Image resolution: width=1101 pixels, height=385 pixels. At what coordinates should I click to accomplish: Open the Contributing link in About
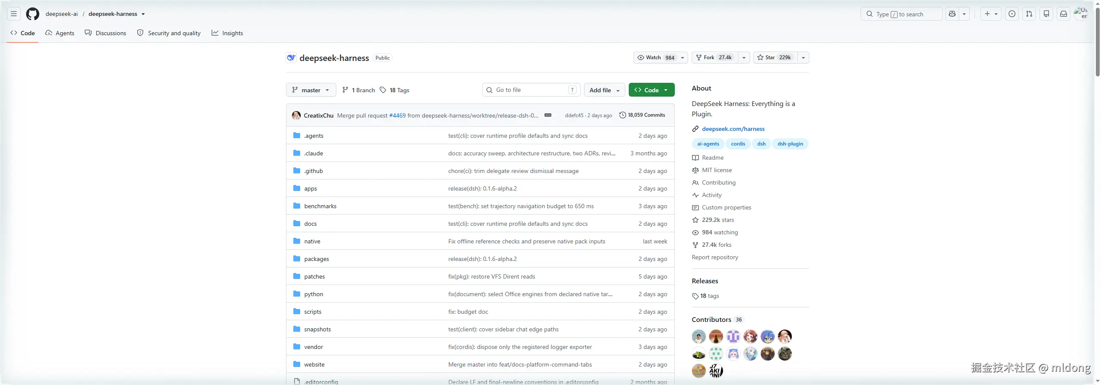click(719, 183)
